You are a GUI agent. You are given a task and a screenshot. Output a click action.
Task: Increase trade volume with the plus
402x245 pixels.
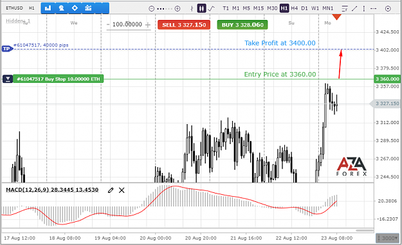tap(148, 25)
